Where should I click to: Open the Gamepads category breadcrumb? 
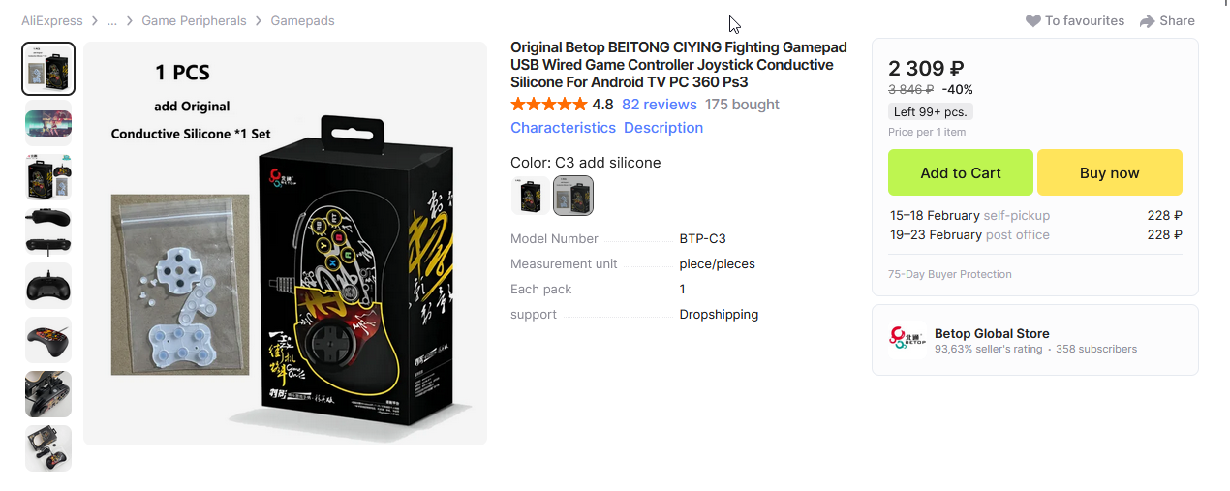(x=302, y=21)
